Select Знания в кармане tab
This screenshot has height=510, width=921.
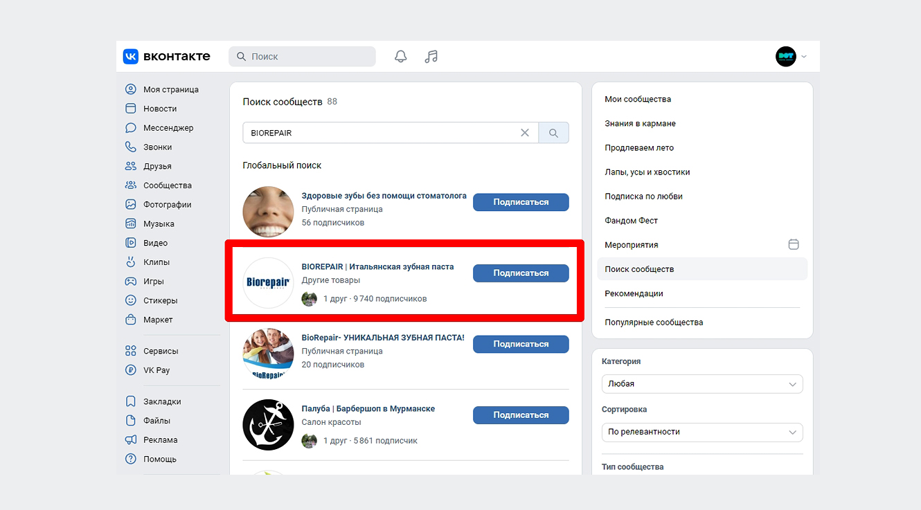tap(702, 123)
